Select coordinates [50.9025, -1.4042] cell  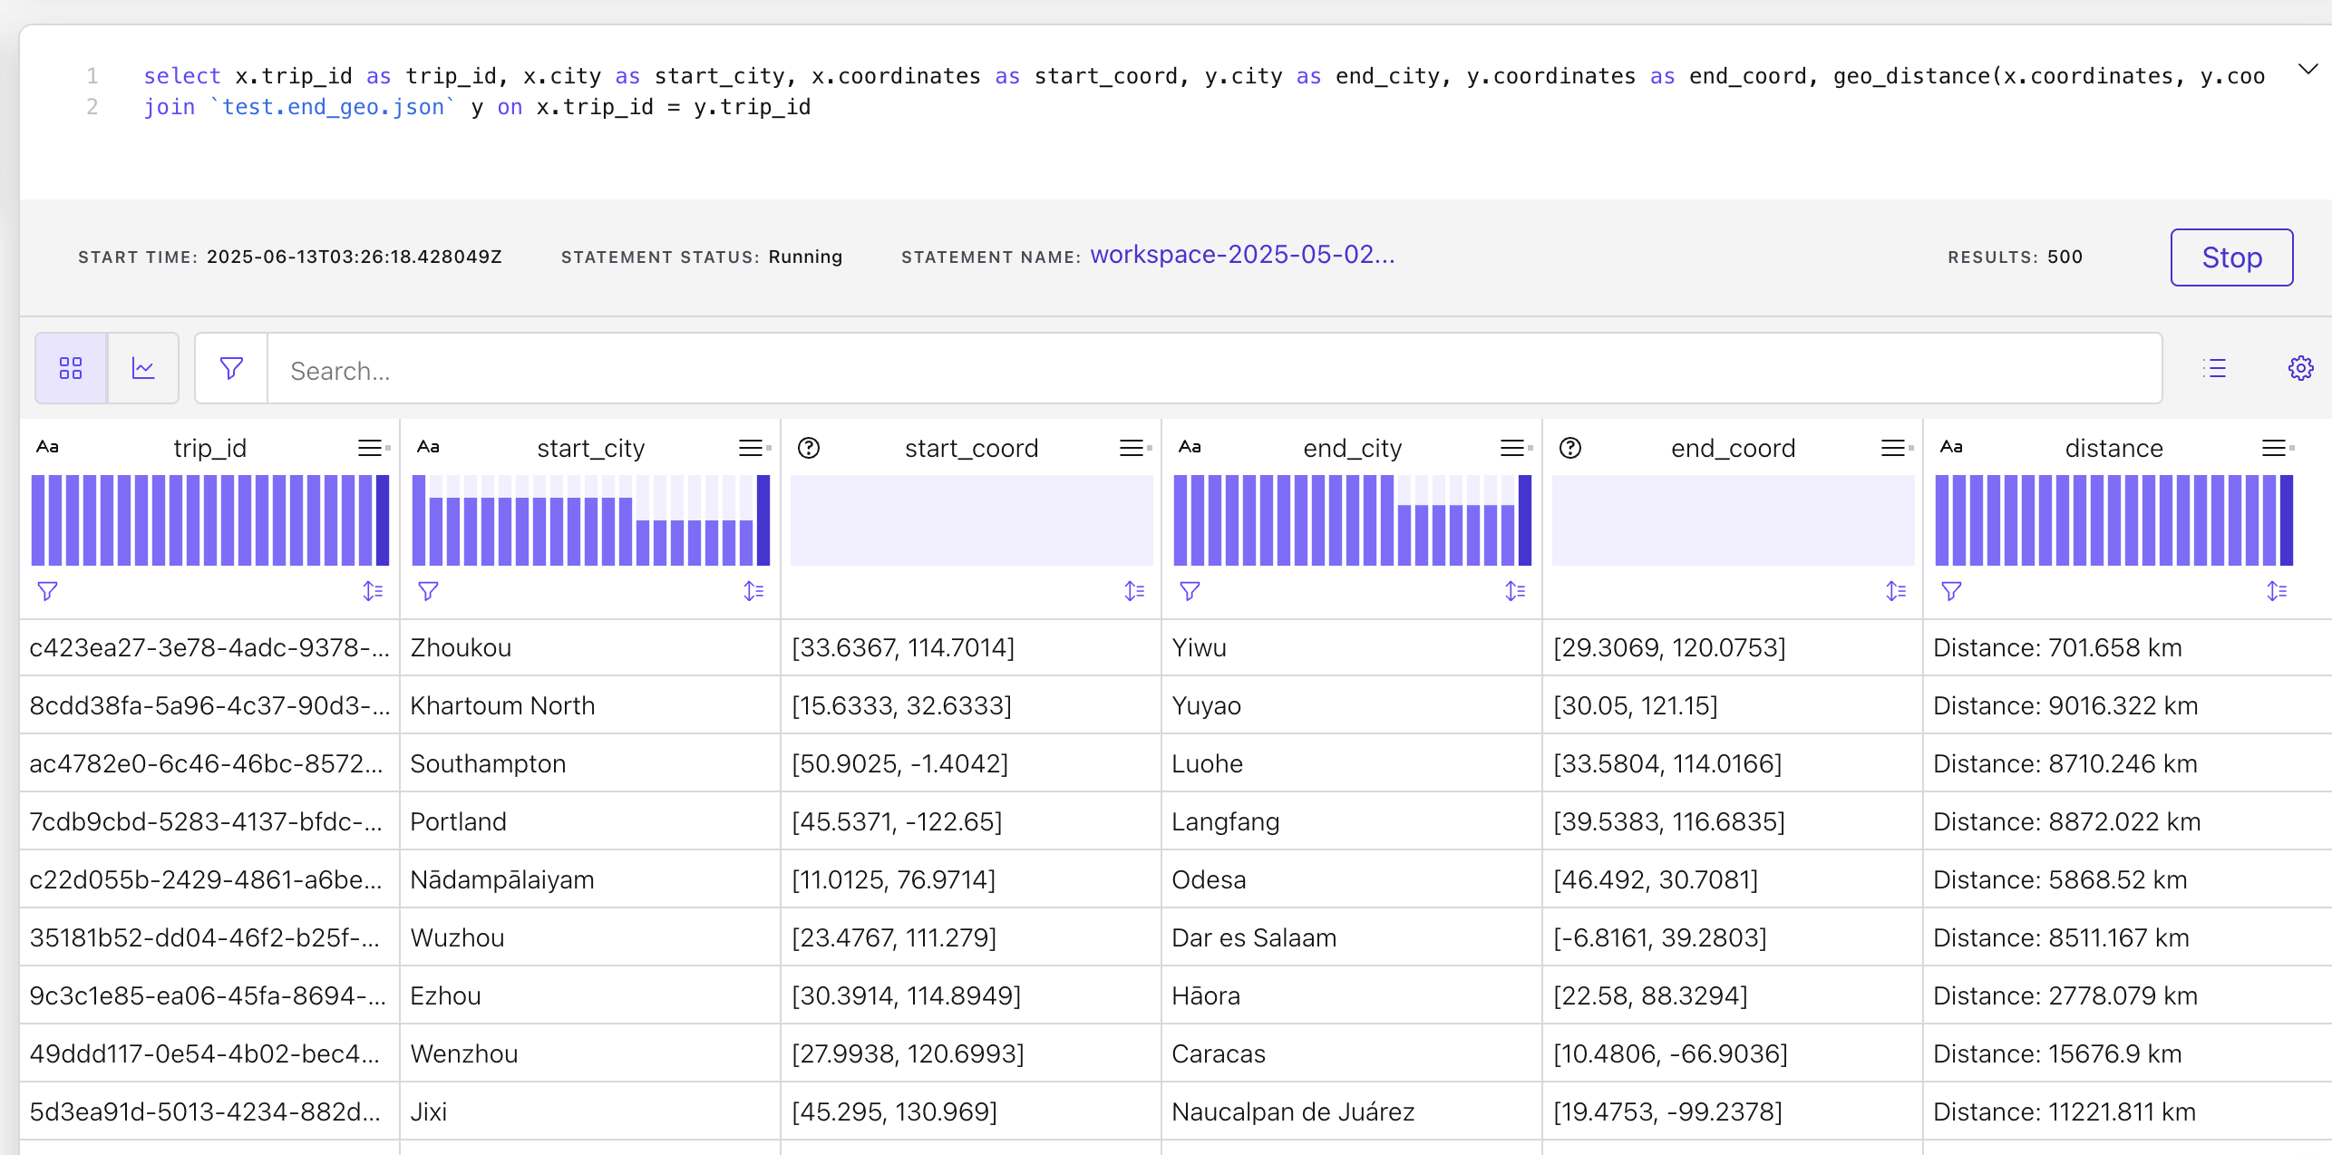(971, 764)
